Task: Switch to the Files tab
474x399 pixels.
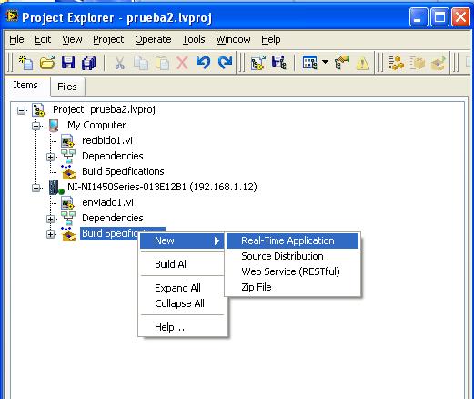Action: 67,87
